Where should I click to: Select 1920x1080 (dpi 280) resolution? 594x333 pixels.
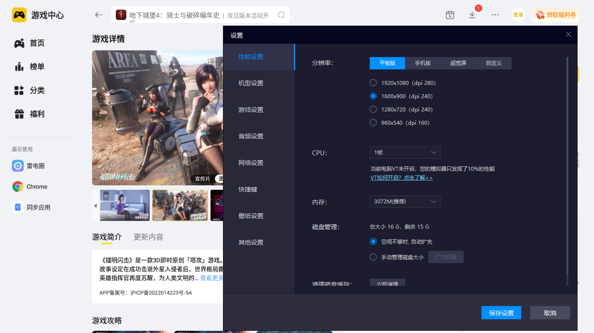tap(373, 83)
